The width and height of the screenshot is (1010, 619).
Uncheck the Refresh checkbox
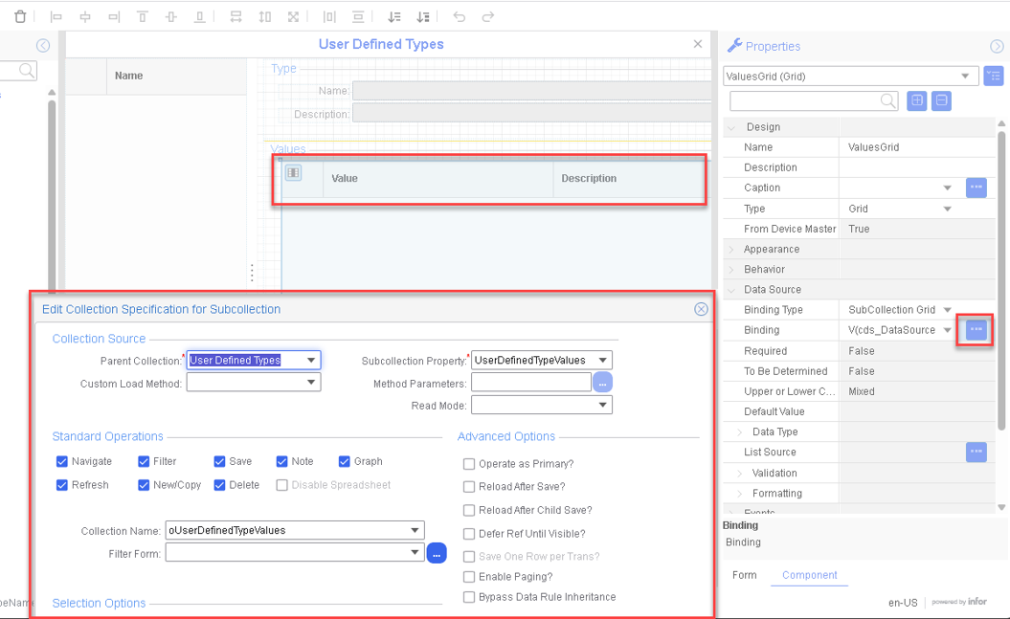pos(62,485)
